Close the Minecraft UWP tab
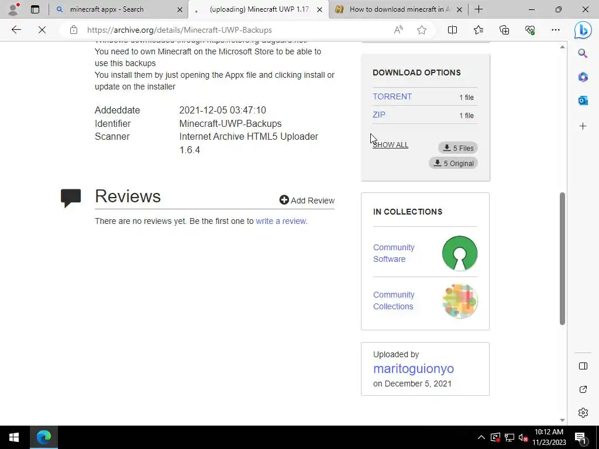 pos(320,9)
